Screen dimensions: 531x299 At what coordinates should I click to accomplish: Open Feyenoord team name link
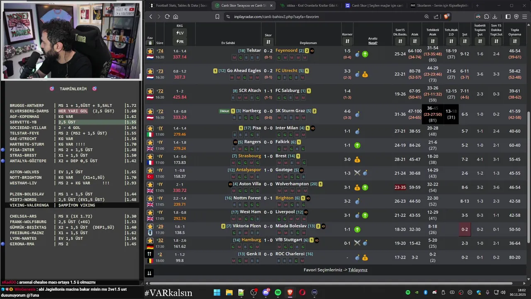[286, 51]
